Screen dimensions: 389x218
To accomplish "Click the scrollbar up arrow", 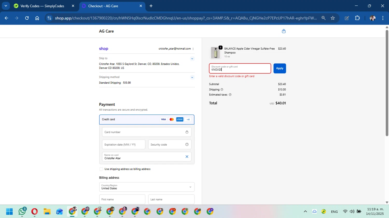I will pos(387,27).
